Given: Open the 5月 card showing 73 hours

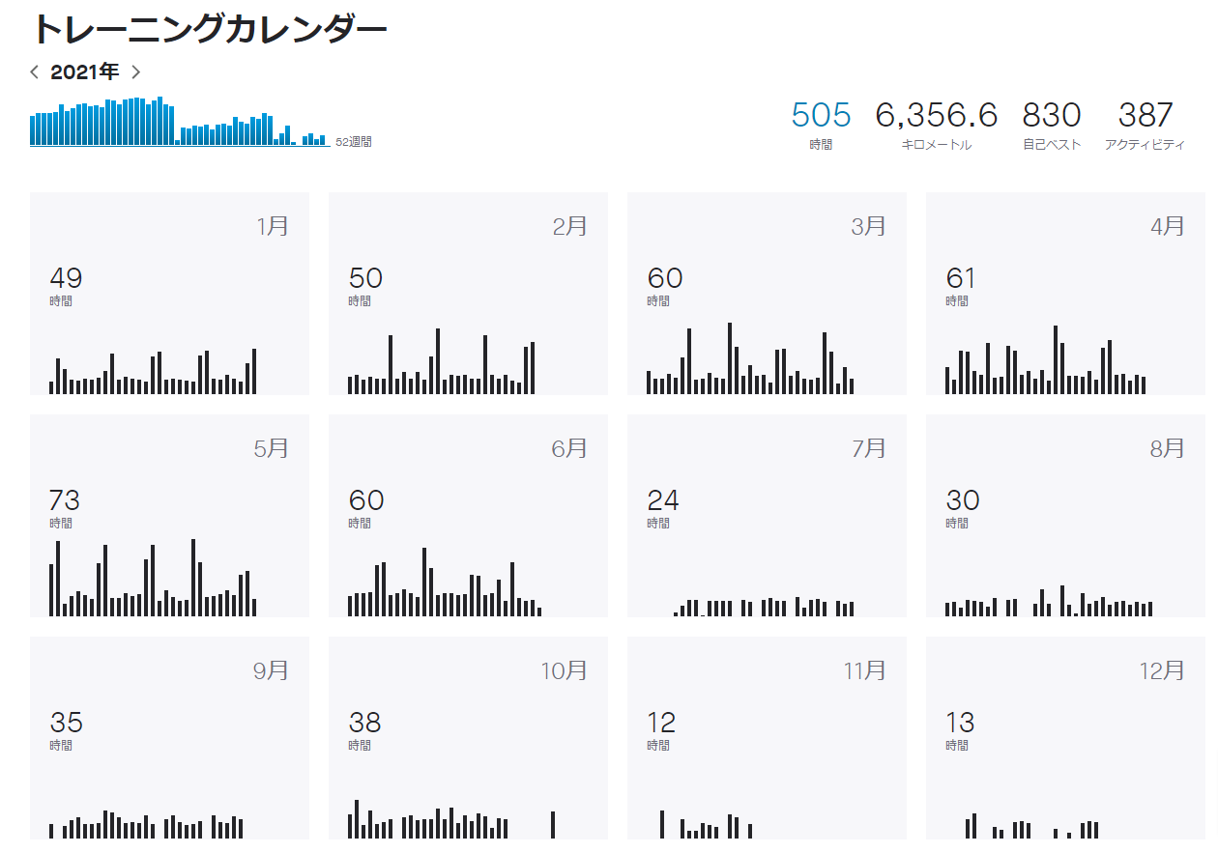Looking at the screenshot, I should click(x=169, y=516).
